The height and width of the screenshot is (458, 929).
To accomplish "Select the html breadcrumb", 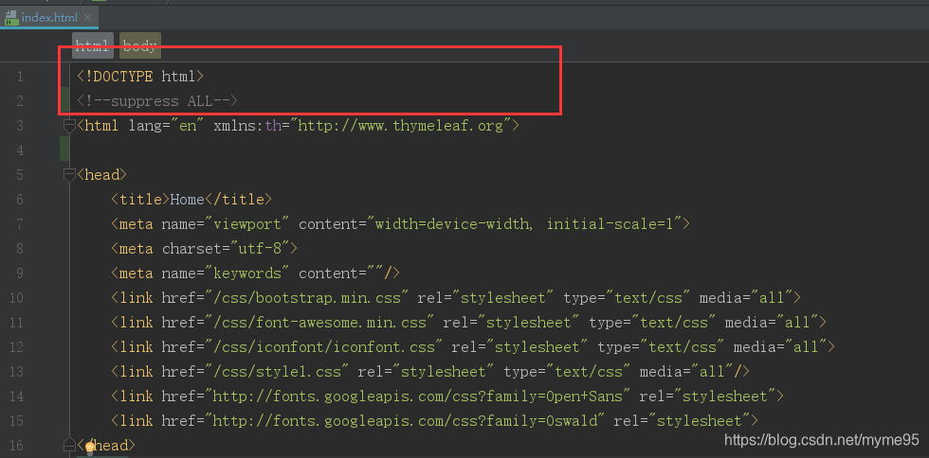I will (93, 45).
